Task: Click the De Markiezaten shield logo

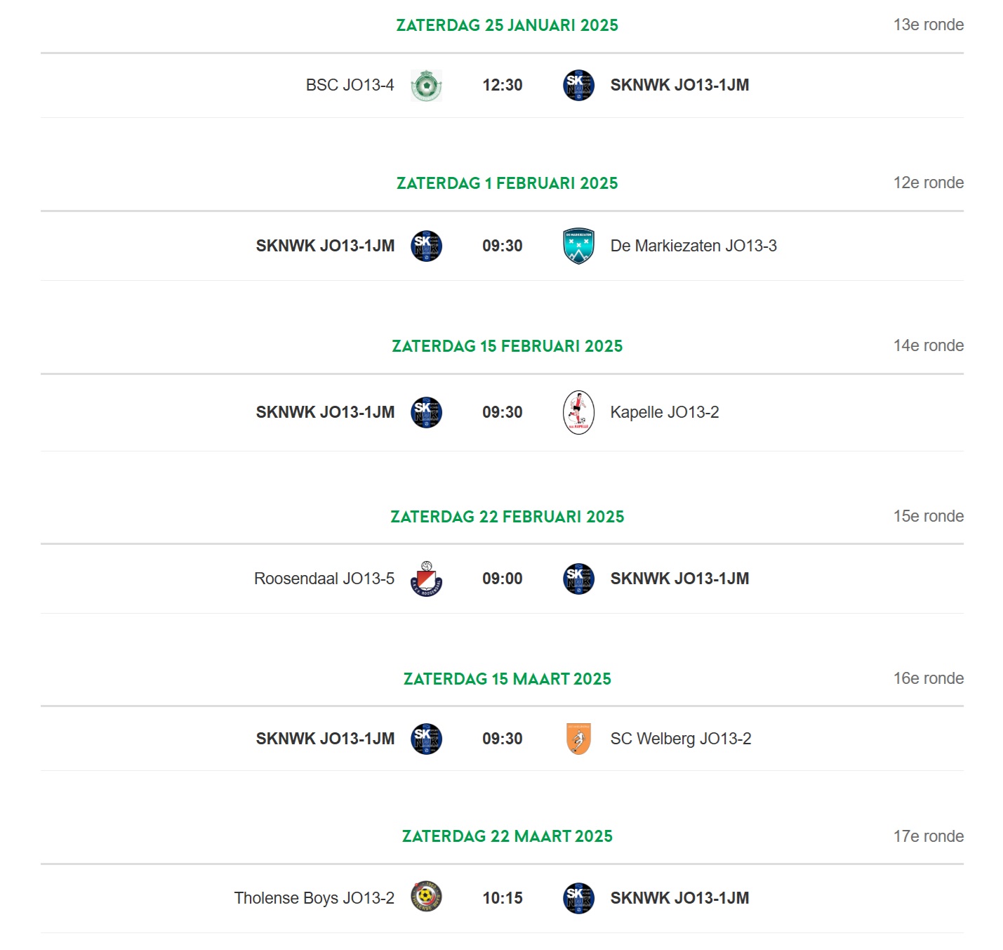Action: pos(579,246)
